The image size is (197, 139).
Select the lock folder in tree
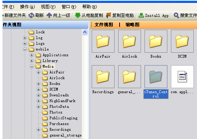37,32
